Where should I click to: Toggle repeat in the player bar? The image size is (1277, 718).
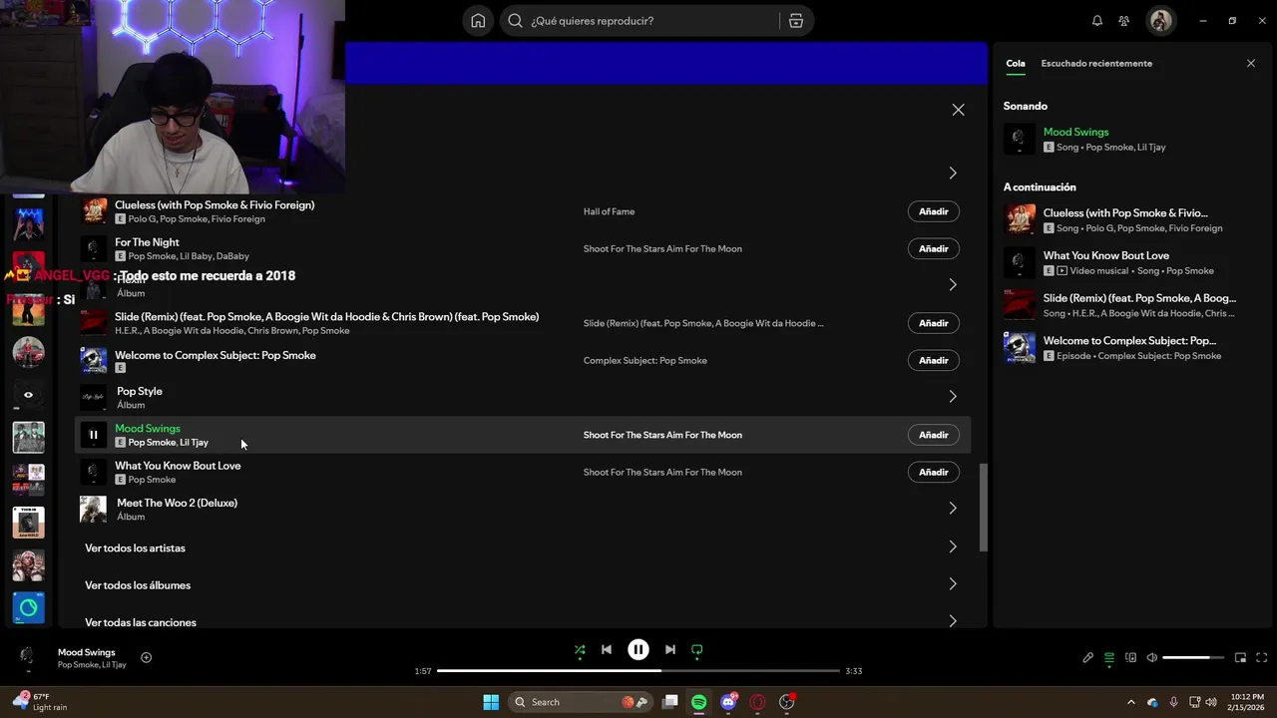(697, 650)
